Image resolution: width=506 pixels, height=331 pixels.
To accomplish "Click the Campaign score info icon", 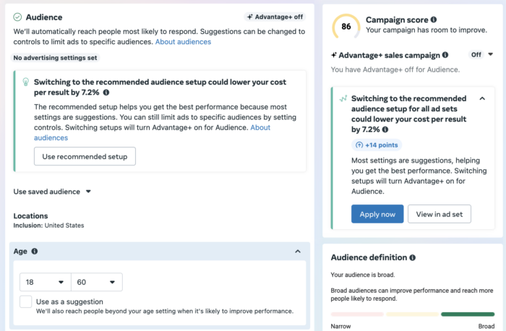I will tap(434, 20).
